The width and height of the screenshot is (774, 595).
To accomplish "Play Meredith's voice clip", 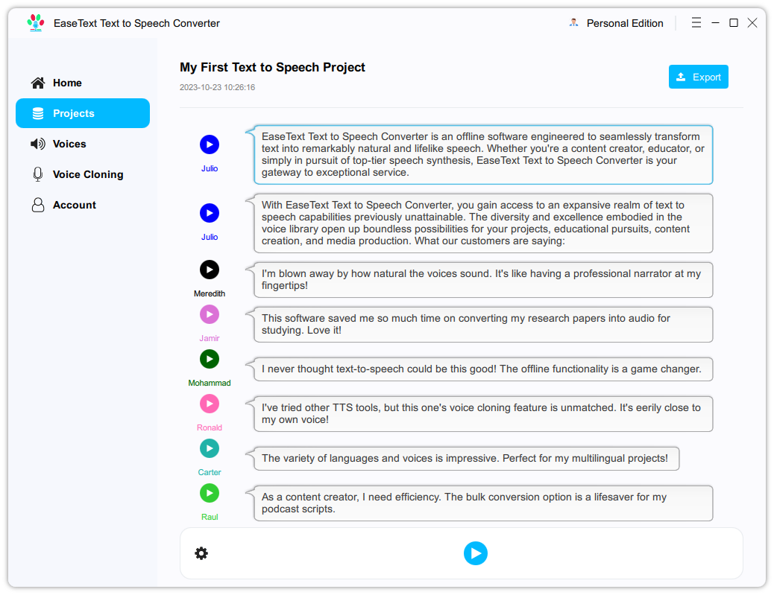I will pyautogui.click(x=210, y=270).
